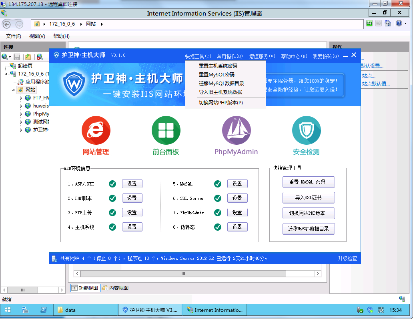Screen dimensions: 413x319
Task: Click 设置 button for FTP上传
Action: coord(132,212)
